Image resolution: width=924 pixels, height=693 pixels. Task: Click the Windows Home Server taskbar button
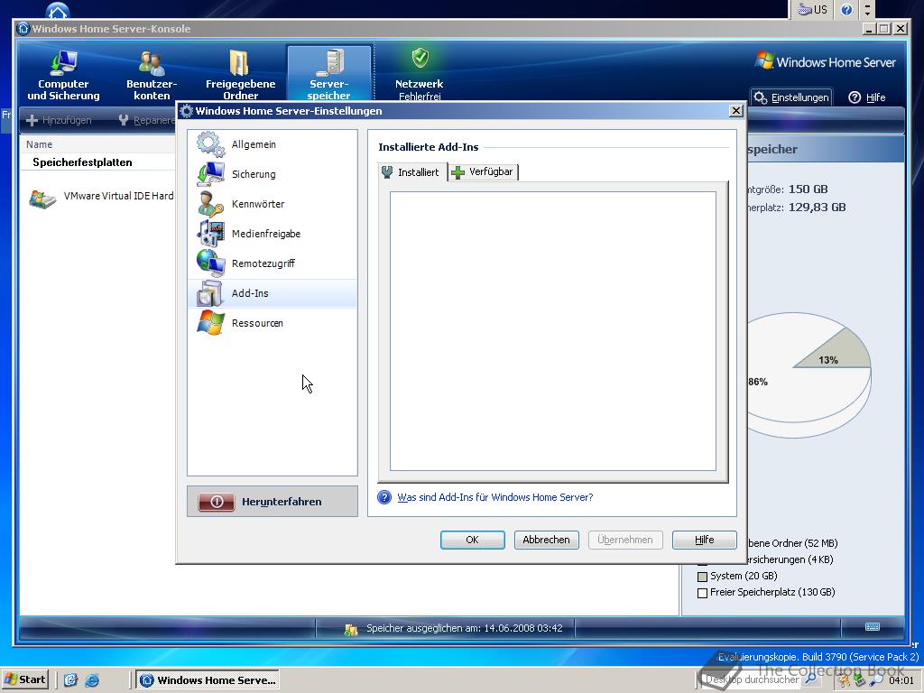[x=208, y=680]
